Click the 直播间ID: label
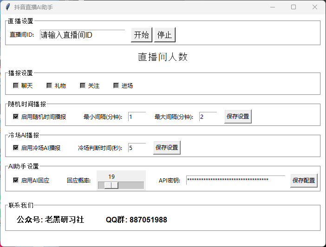The image size is (326, 247). coord(22,35)
